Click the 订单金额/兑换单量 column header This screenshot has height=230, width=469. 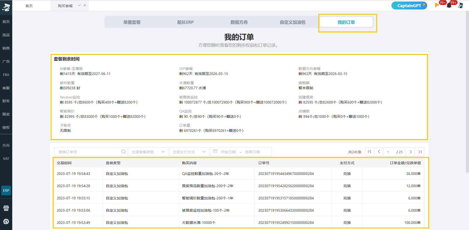point(405,163)
